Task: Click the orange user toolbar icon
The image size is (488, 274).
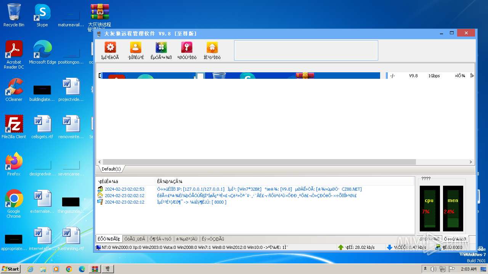Action: click(x=136, y=47)
